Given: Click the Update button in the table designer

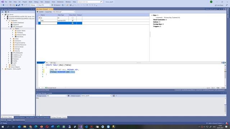Looking at the screenshot, I should pos(40,12).
